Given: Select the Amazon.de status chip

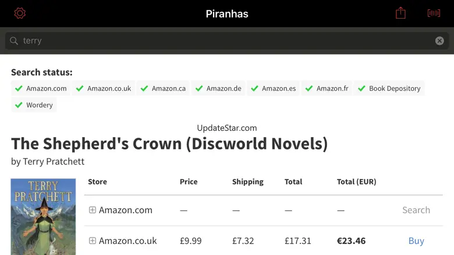Looking at the screenshot, I should (x=218, y=89).
